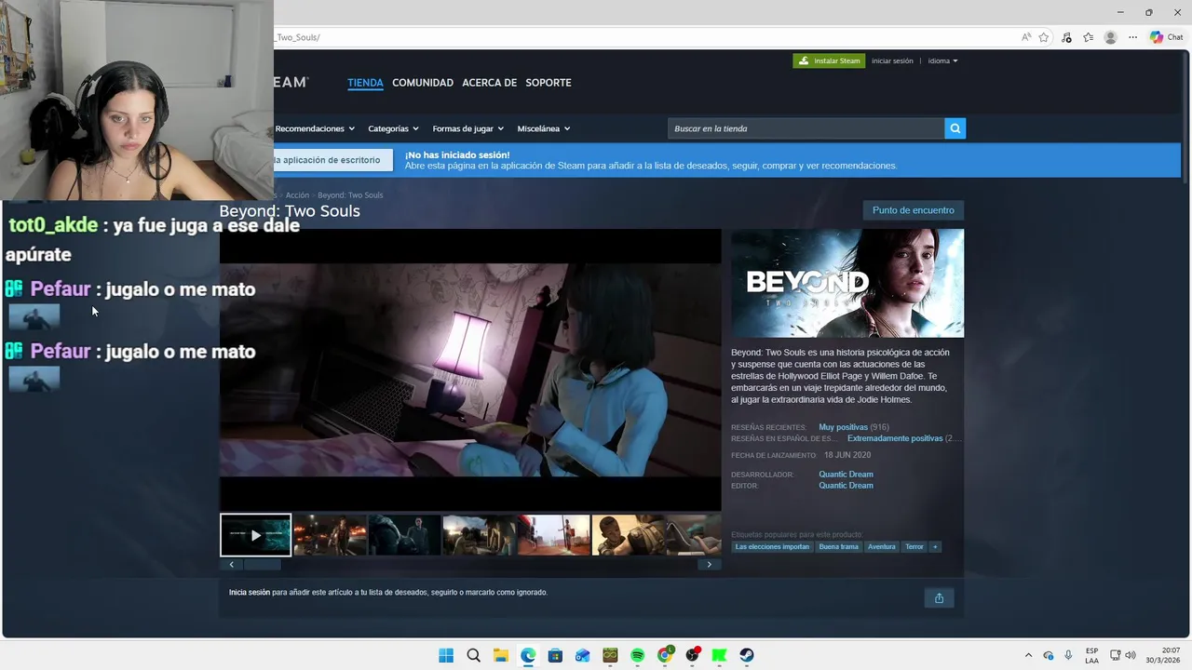Image resolution: width=1192 pixels, height=670 pixels.
Task: Open Steam app from the taskbar
Action: (x=747, y=655)
